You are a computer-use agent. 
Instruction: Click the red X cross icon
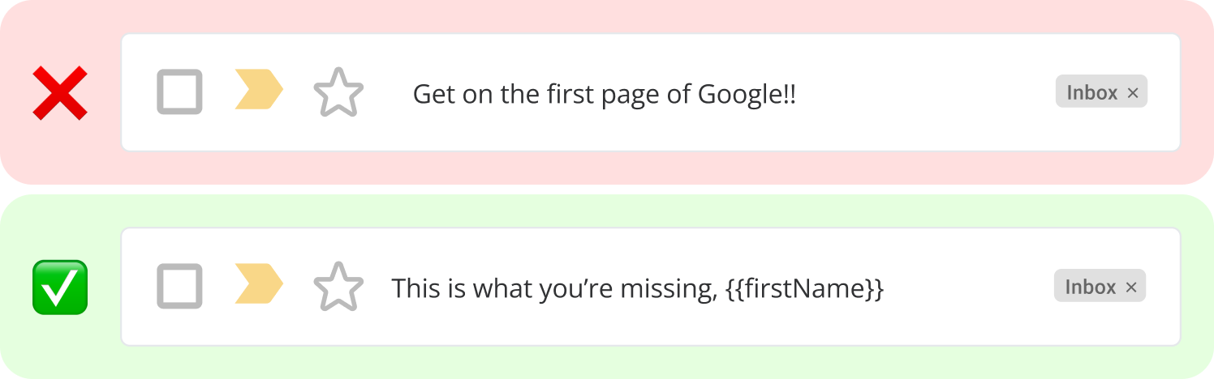coord(59,94)
